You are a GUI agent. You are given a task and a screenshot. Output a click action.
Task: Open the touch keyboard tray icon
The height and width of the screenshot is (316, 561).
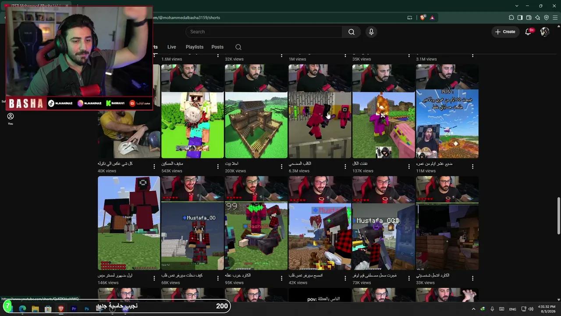[502, 309]
